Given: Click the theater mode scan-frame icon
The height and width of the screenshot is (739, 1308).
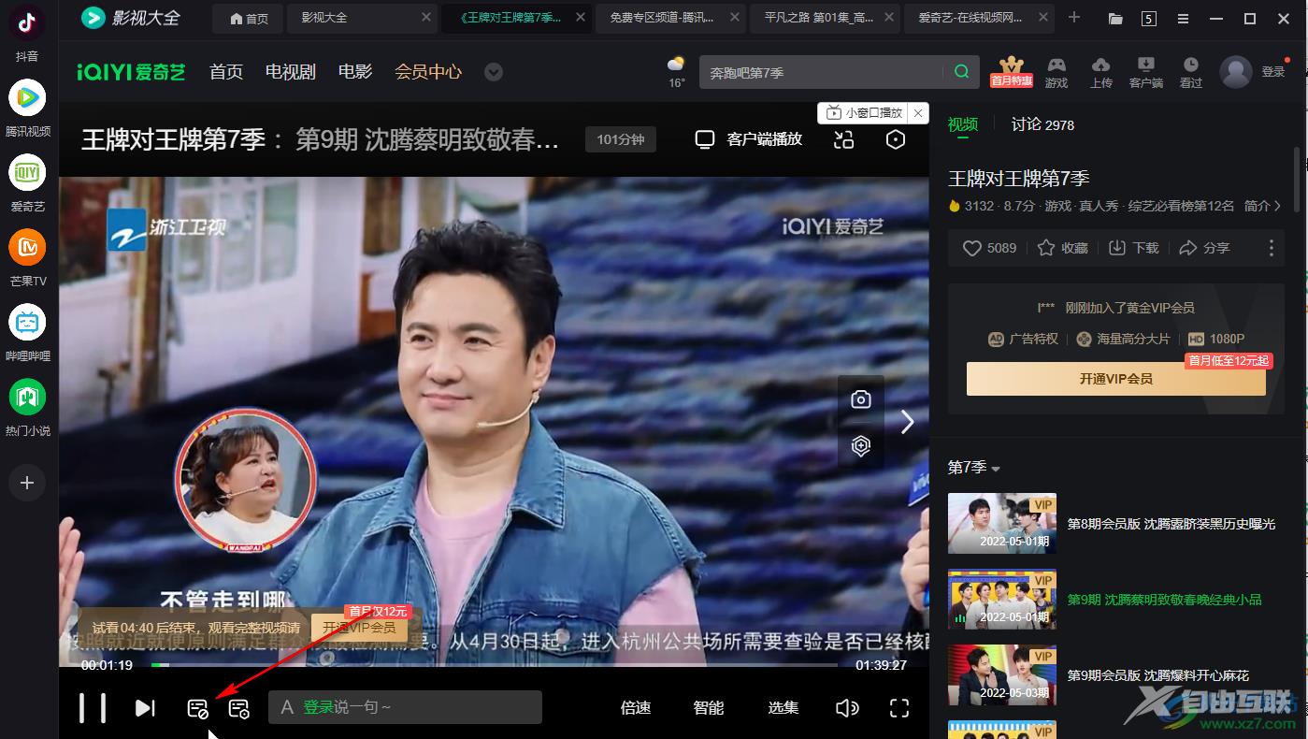Looking at the screenshot, I should [844, 139].
